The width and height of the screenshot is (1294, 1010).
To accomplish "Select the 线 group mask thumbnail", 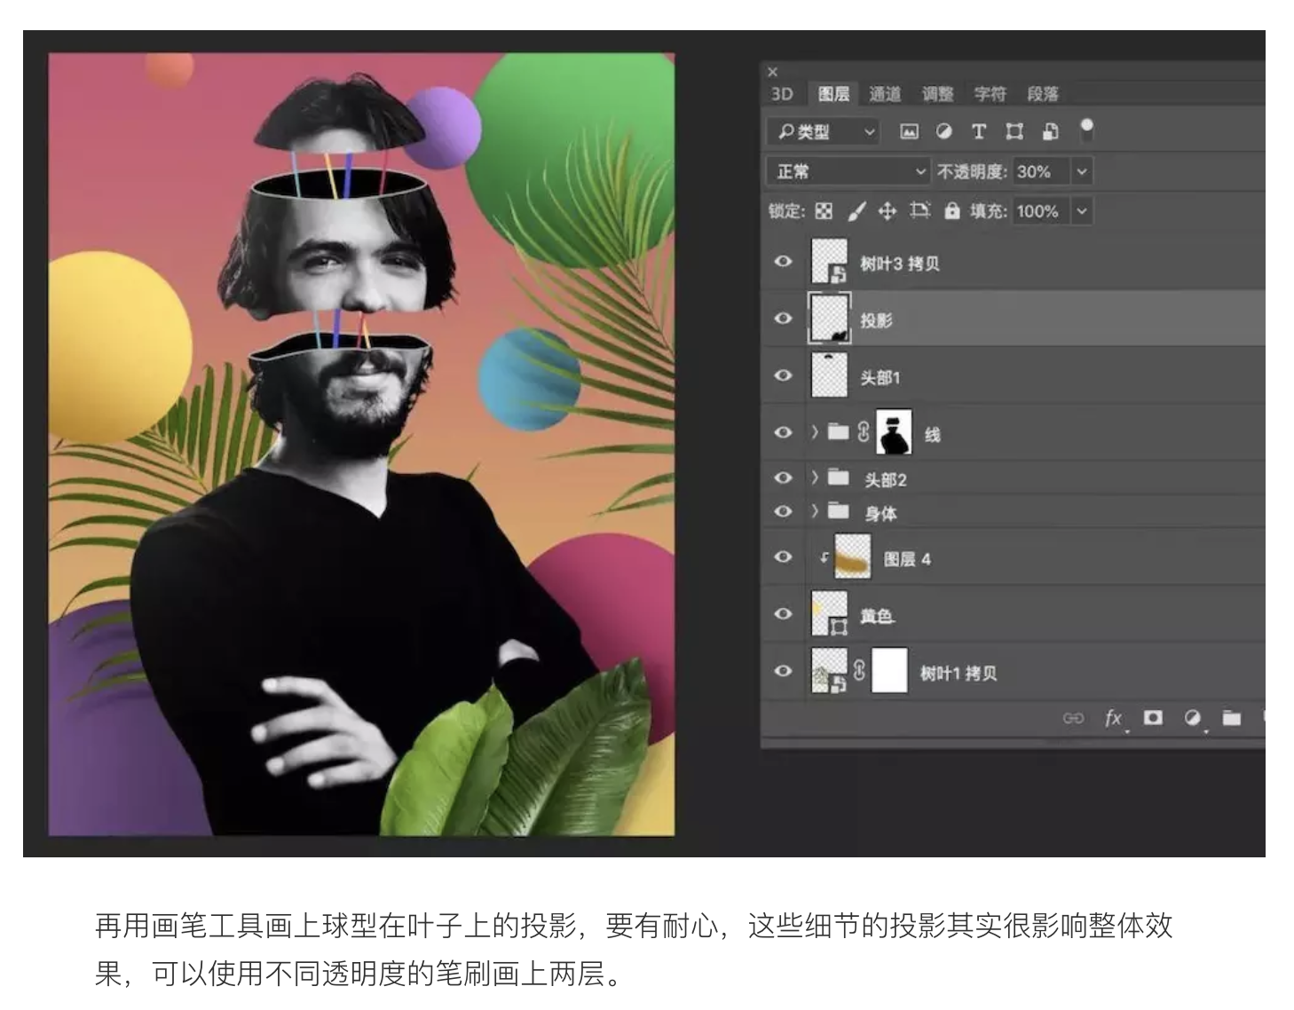I will [x=894, y=432].
